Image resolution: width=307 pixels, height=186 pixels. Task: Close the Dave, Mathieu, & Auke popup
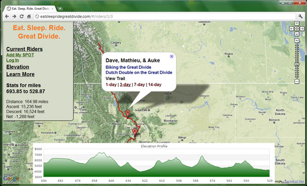coord(171,56)
